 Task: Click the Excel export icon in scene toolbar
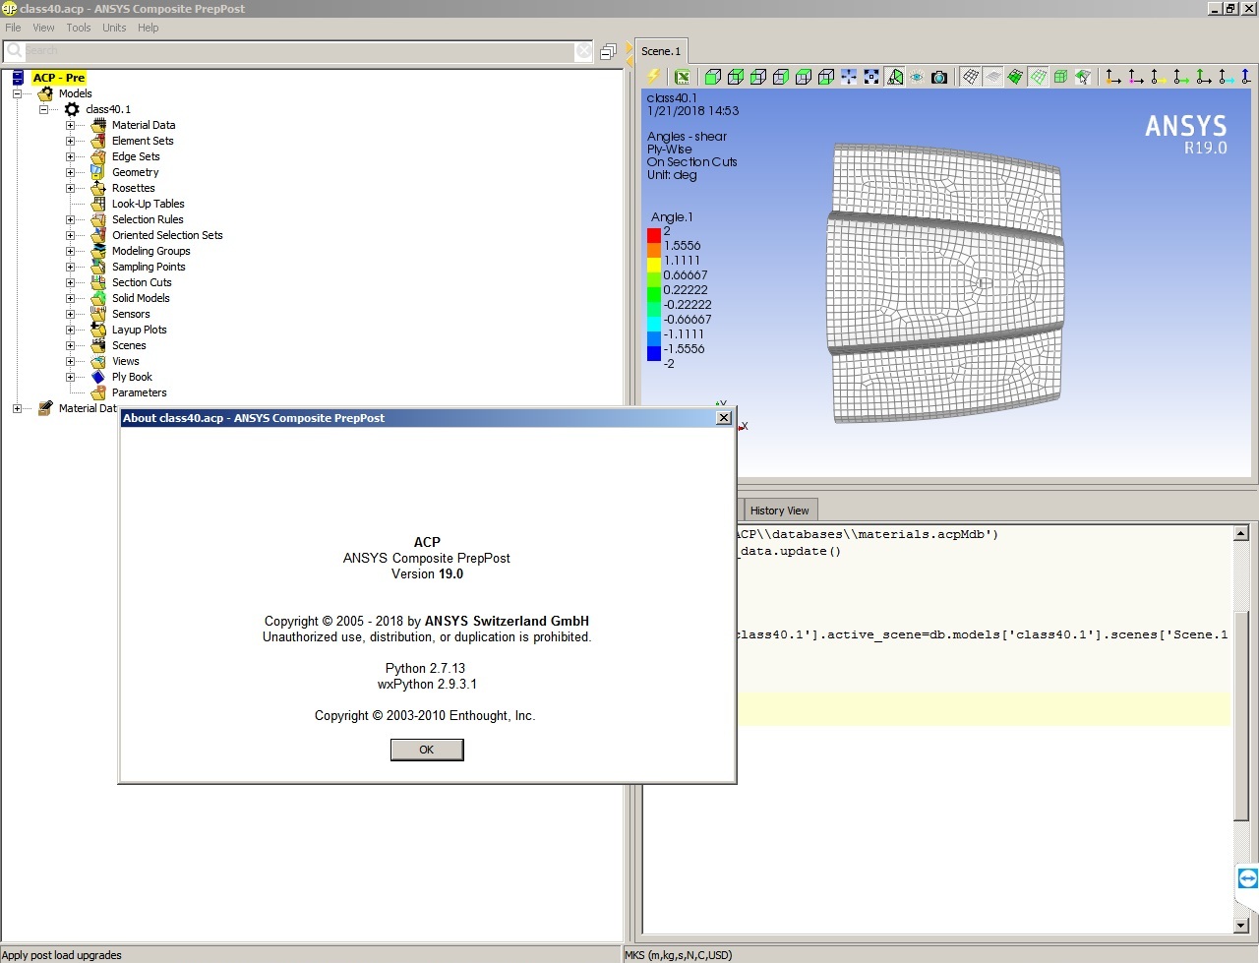point(683,77)
